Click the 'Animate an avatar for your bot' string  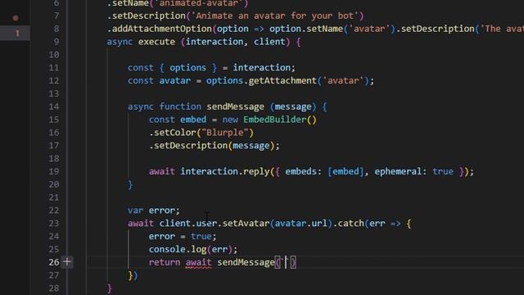275,16
